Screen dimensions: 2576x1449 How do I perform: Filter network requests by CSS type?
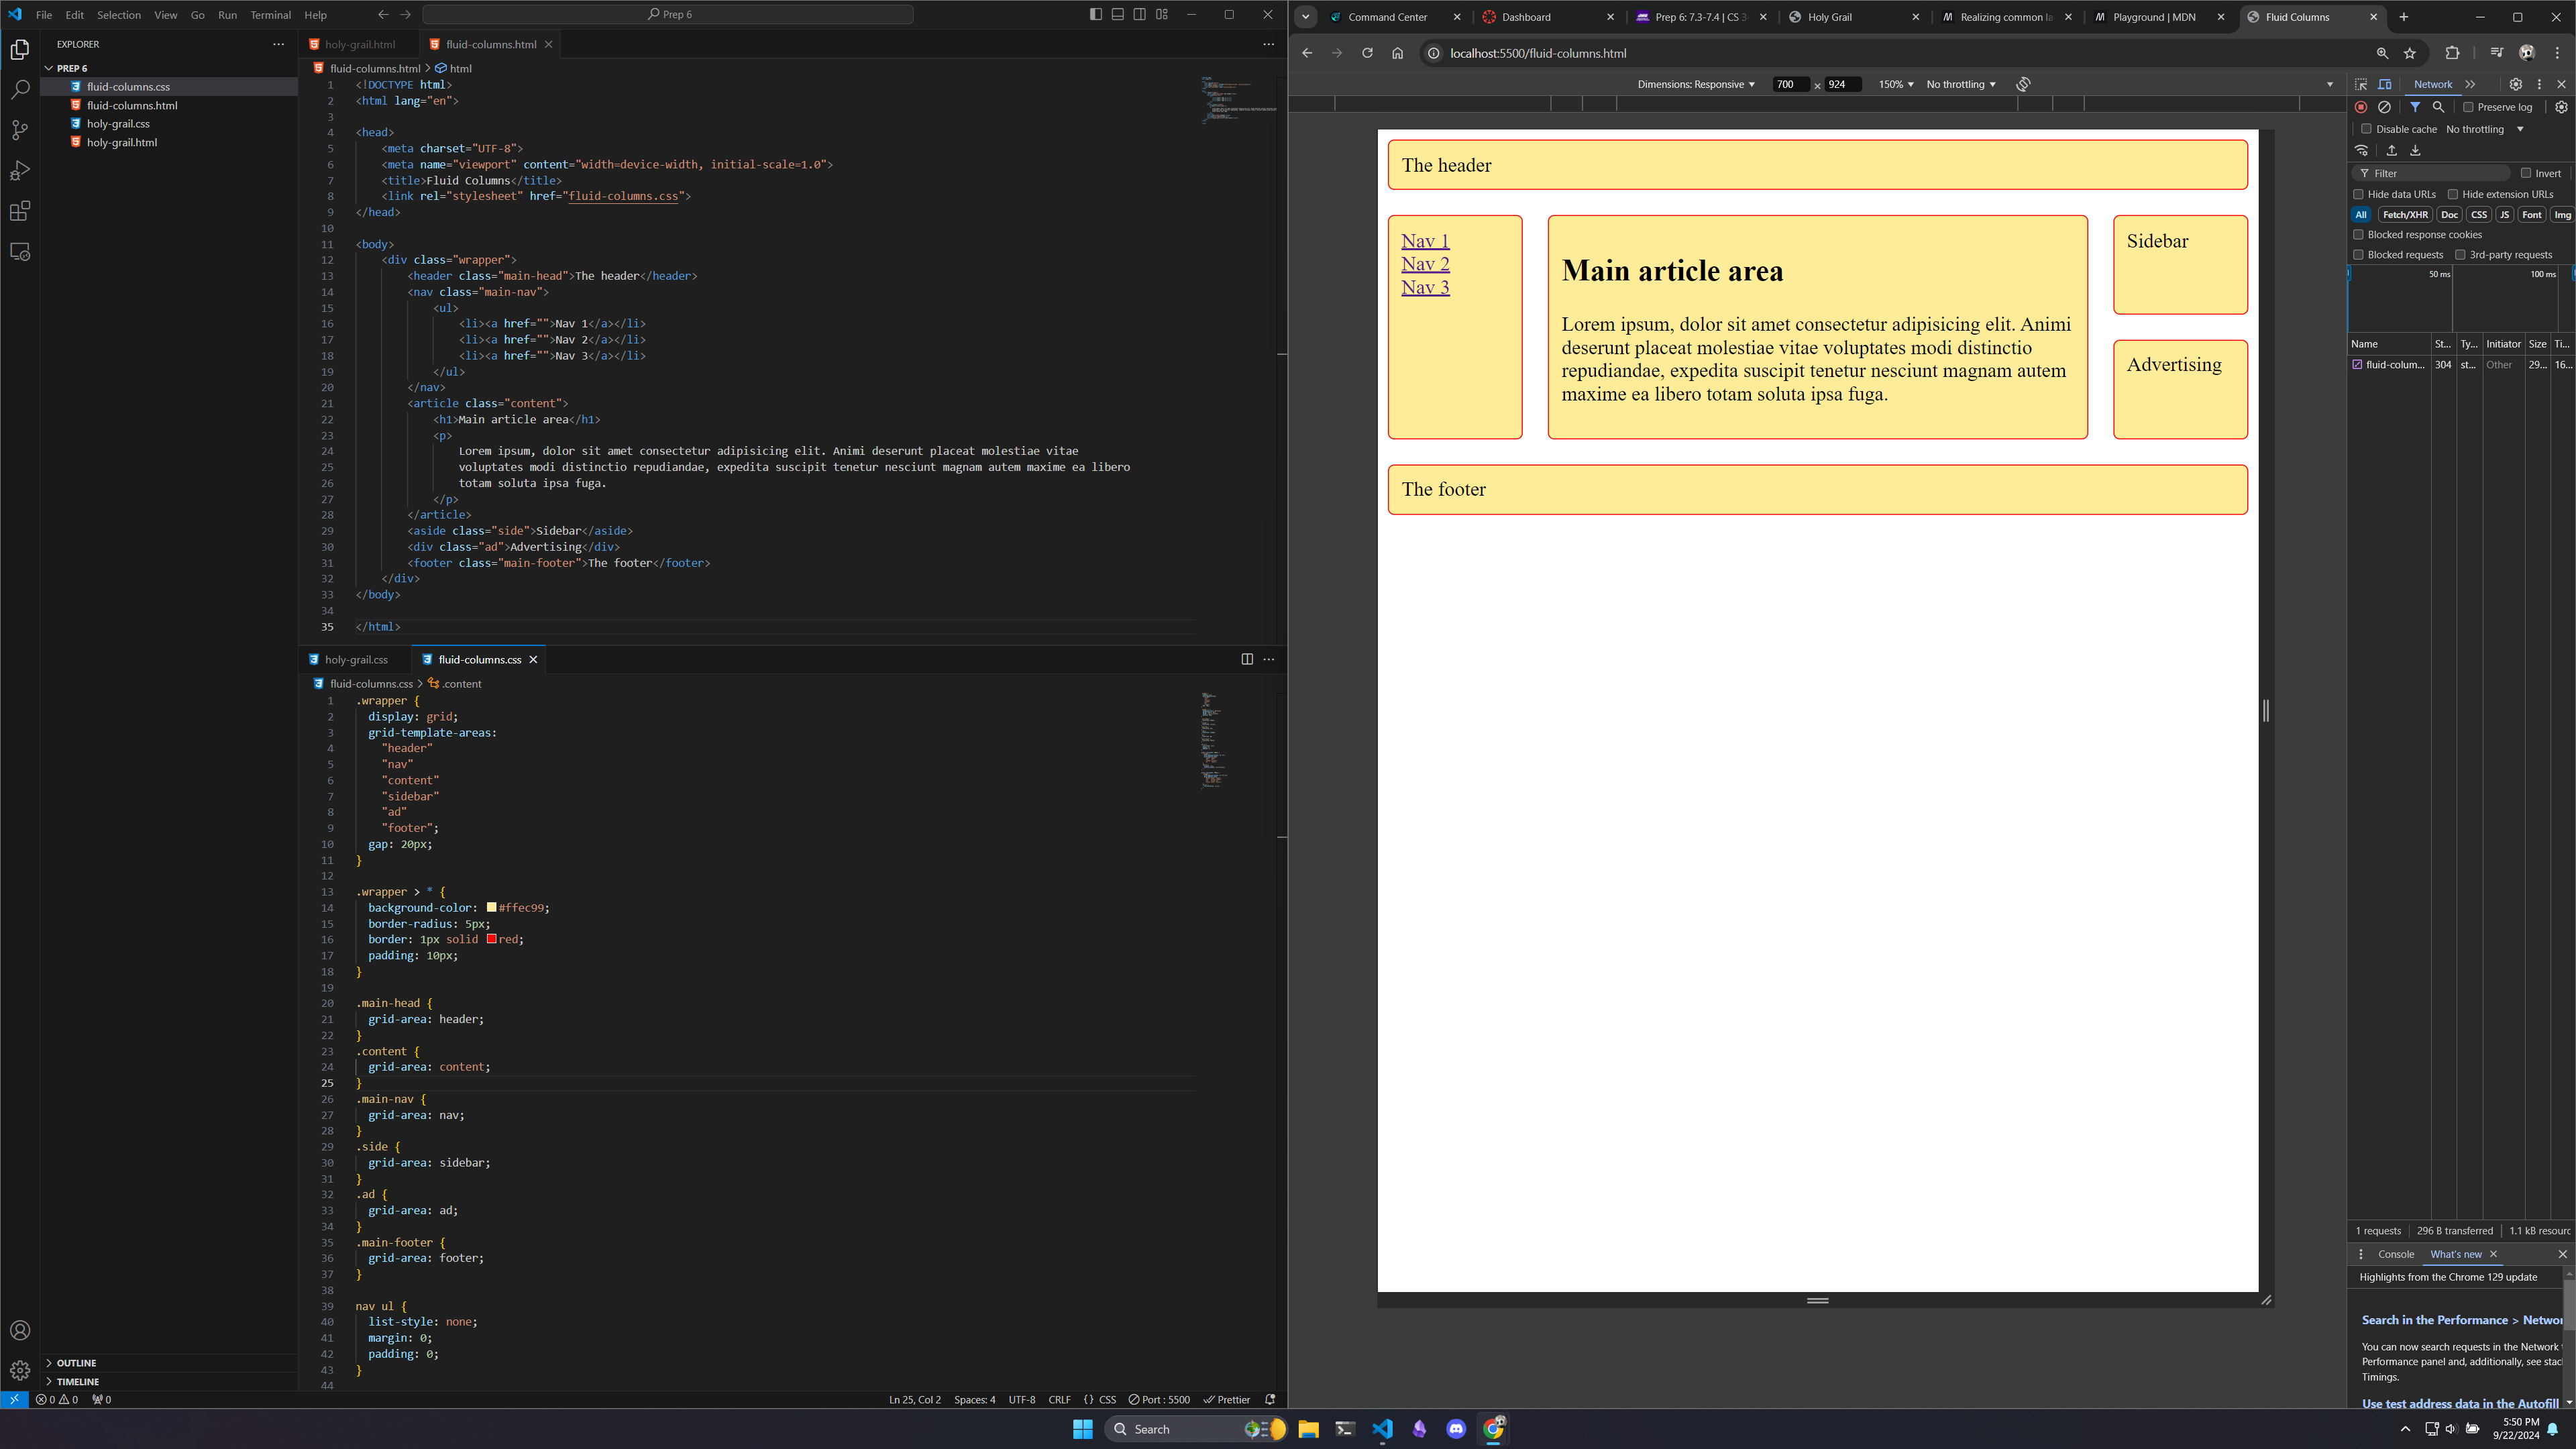(x=2478, y=215)
